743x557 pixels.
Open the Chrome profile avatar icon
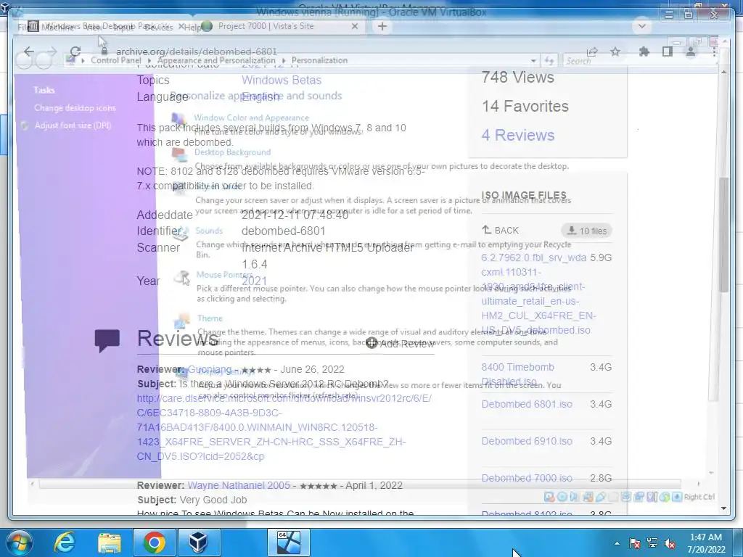click(x=691, y=51)
